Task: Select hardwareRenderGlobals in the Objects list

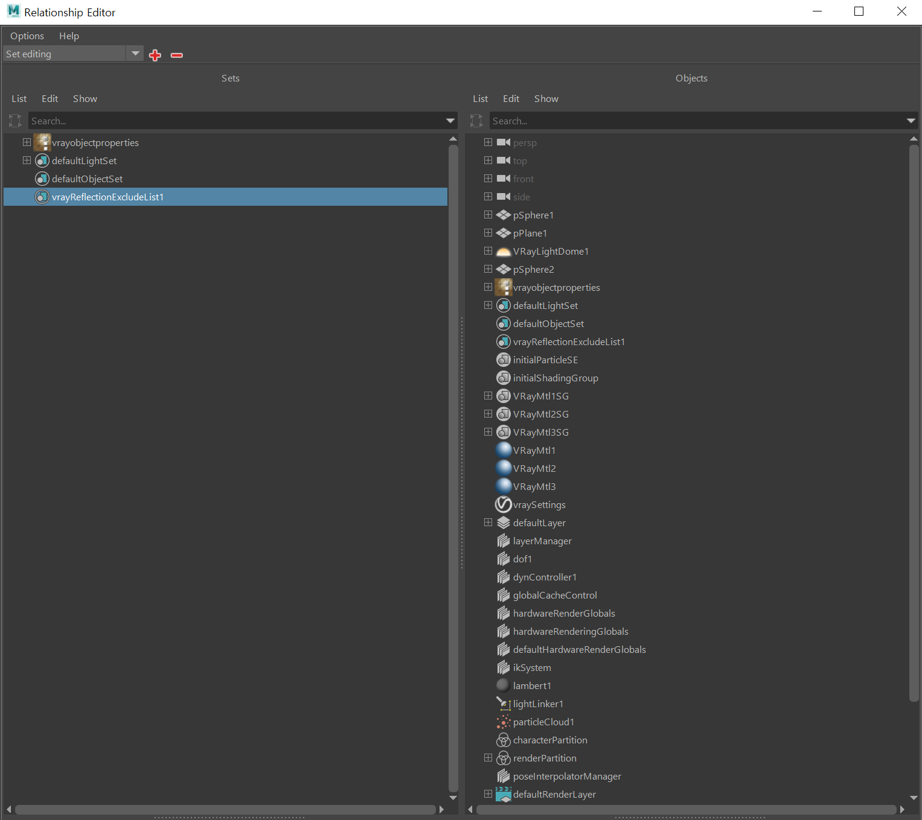Action: click(x=564, y=613)
